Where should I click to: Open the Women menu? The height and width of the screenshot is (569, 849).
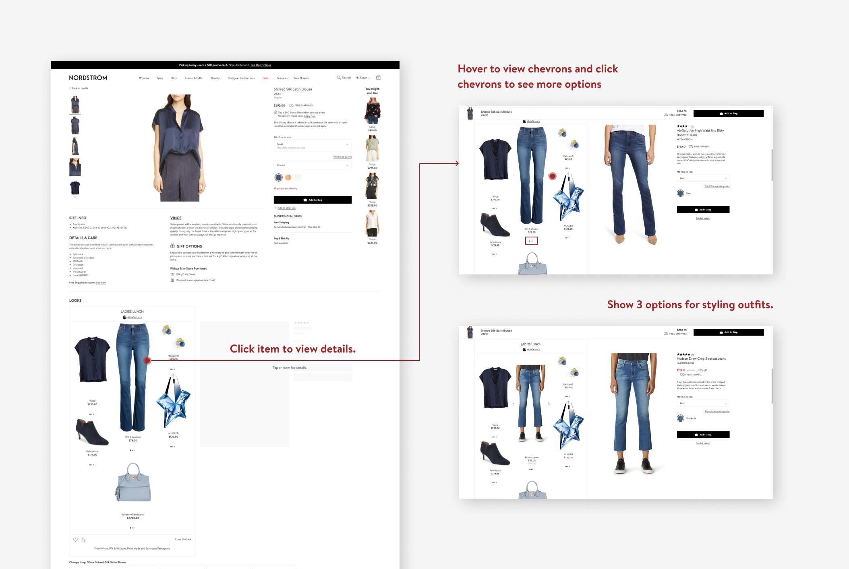click(144, 78)
